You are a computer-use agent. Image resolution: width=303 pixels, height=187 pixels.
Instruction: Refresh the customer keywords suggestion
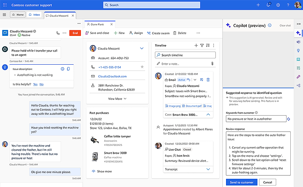(x=288, y=119)
